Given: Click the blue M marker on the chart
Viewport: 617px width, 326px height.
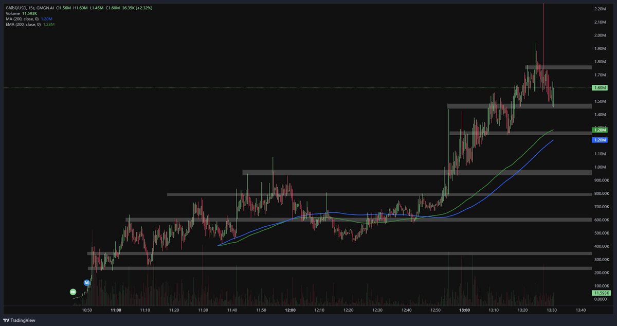Looking at the screenshot, I should click(87, 283).
